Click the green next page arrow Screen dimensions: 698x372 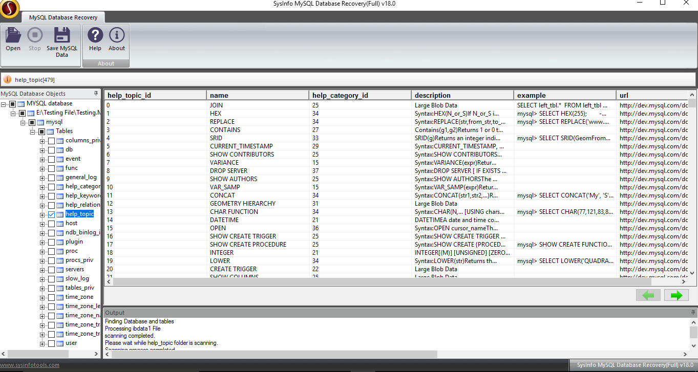[x=676, y=295]
